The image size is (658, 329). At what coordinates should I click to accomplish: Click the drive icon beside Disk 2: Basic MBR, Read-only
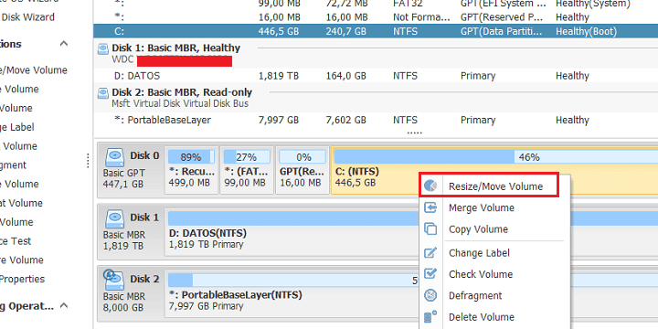102,92
